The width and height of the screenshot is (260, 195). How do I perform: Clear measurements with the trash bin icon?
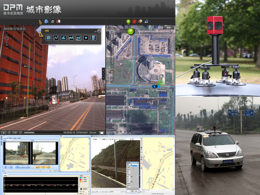[93, 38]
